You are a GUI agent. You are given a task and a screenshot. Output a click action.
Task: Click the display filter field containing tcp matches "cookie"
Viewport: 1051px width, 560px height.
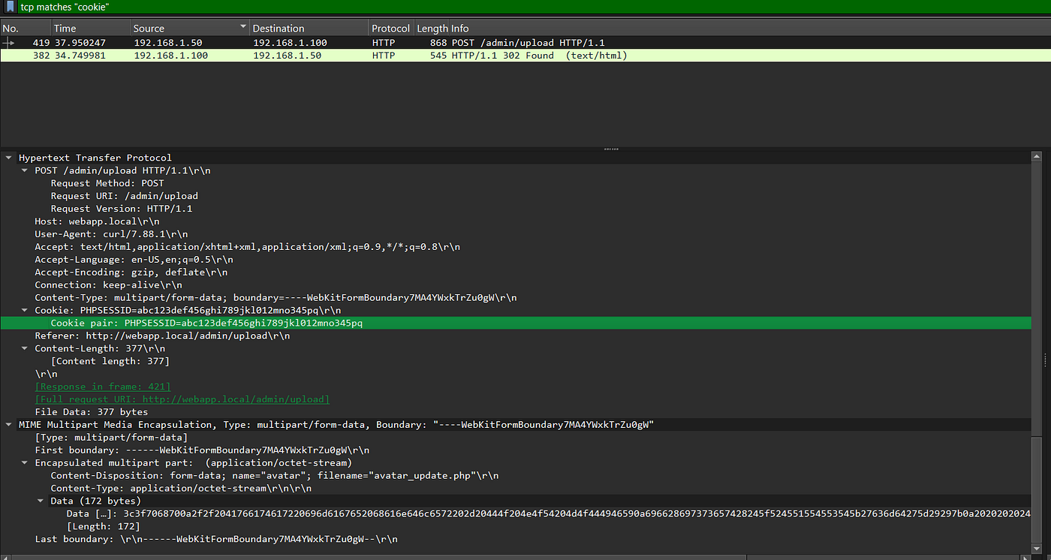pyautogui.click(x=533, y=6)
